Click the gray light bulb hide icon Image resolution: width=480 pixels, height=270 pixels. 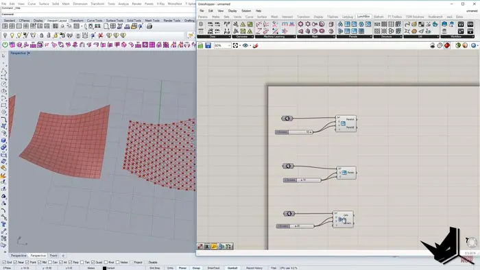coord(5,36)
